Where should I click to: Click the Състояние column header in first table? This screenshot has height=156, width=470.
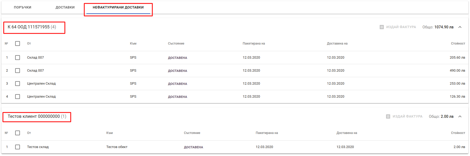pos(176,44)
